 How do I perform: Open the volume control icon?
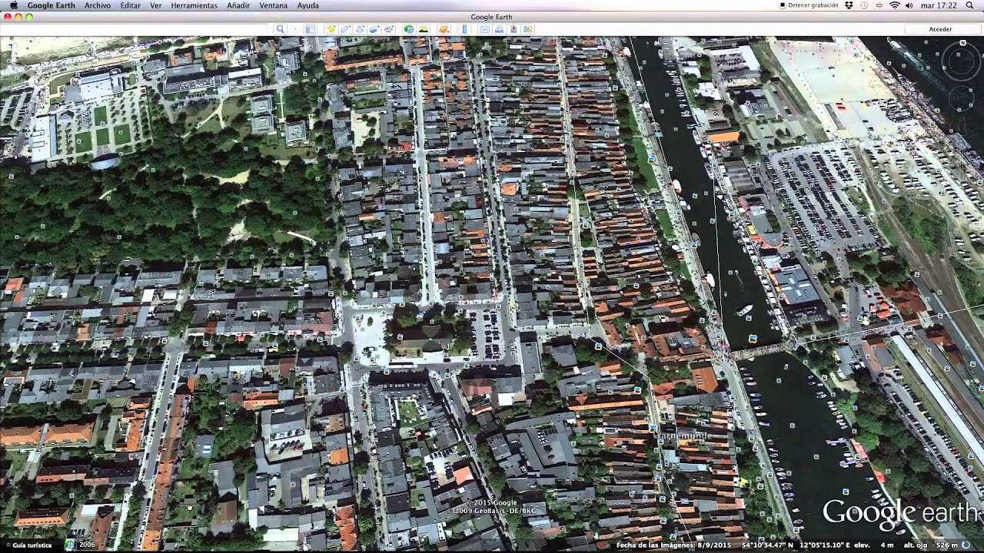pyautogui.click(x=909, y=5)
